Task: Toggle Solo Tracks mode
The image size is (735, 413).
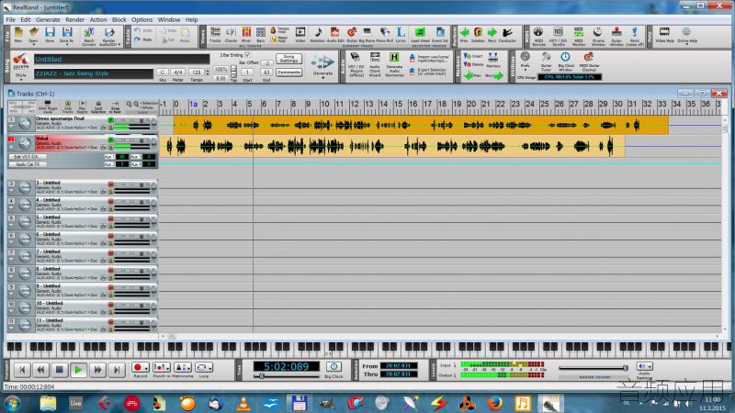Action: (67, 106)
